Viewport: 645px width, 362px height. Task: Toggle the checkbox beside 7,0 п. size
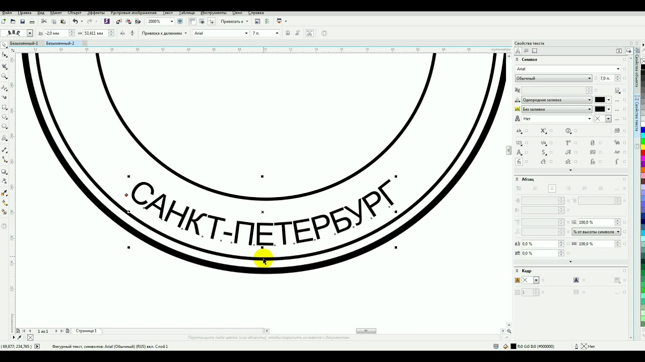pos(625,78)
